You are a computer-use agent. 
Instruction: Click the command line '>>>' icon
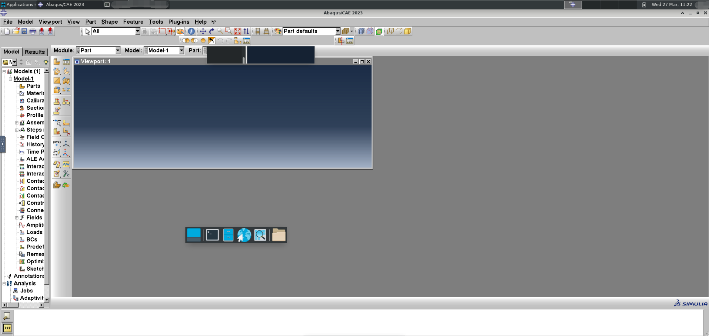coord(7,328)
